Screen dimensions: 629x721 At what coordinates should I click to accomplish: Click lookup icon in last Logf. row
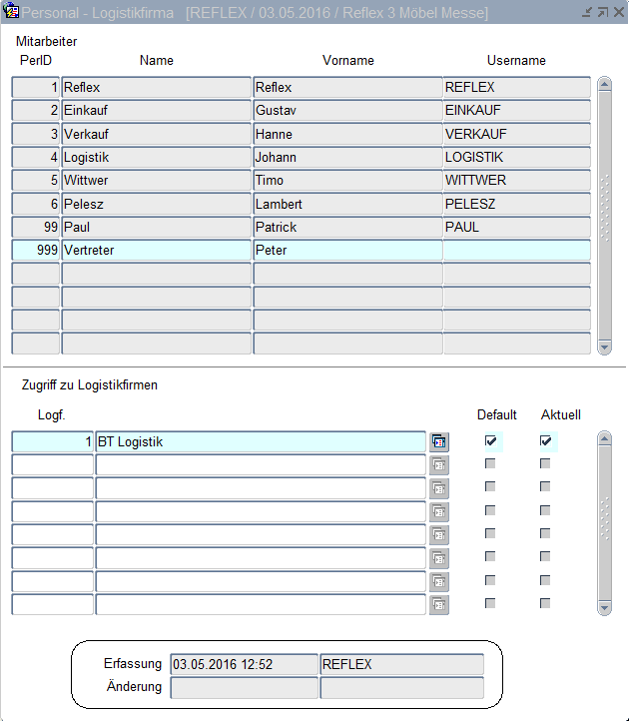439,604
